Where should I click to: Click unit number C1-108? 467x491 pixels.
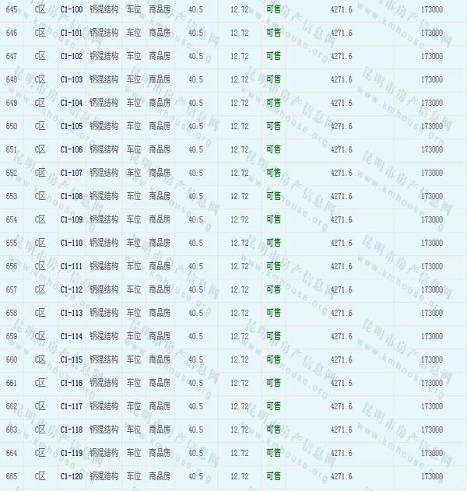[71, 196]
